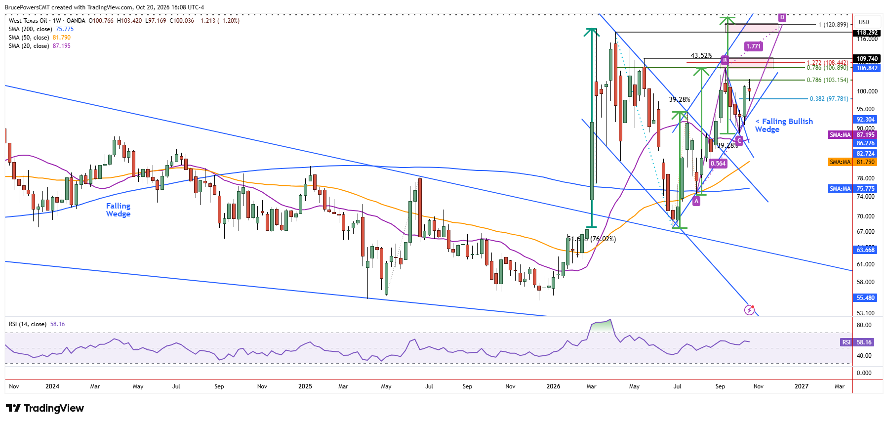This screenshot has width=888, height=423.
Task: Click the 2027 label on the time axis
Action: click(802, 386)
